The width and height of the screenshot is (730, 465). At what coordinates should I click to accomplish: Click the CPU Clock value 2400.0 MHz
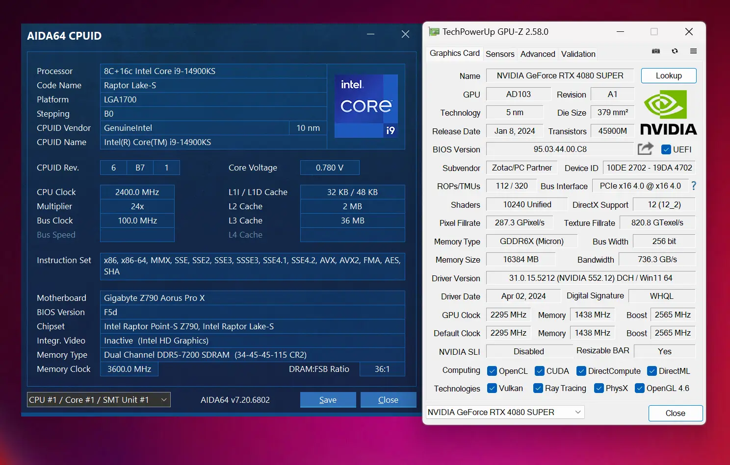pyautogui.click(x=137, y=192)
